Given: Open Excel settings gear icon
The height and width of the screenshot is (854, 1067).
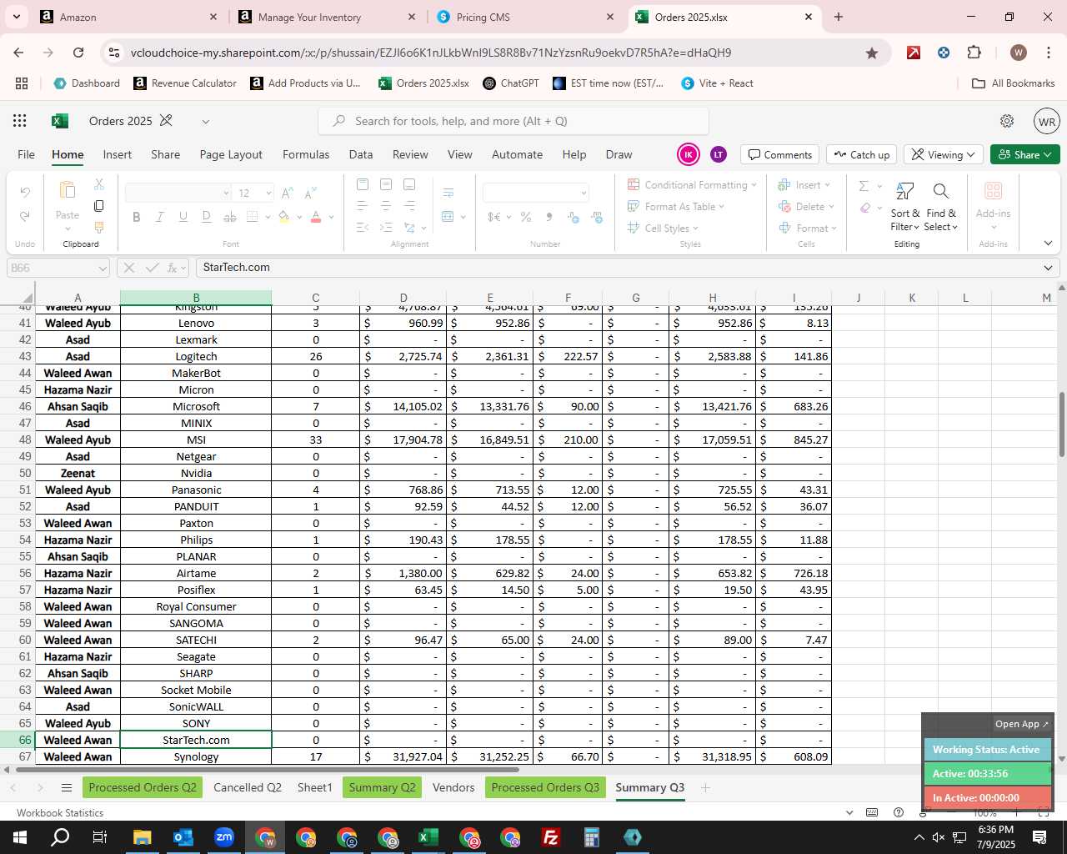Looking at the screenshot, I should [1007, 121].
